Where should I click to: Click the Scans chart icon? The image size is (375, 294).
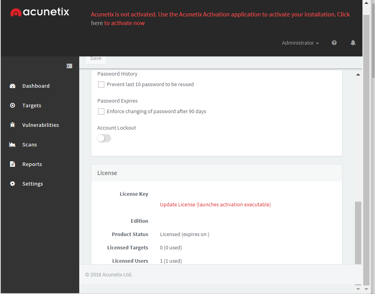pos(13,144)
